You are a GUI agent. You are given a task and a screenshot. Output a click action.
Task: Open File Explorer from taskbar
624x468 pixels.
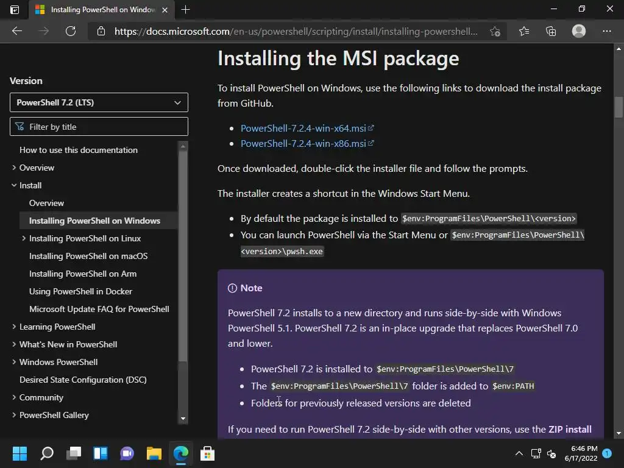click(154, 453)
